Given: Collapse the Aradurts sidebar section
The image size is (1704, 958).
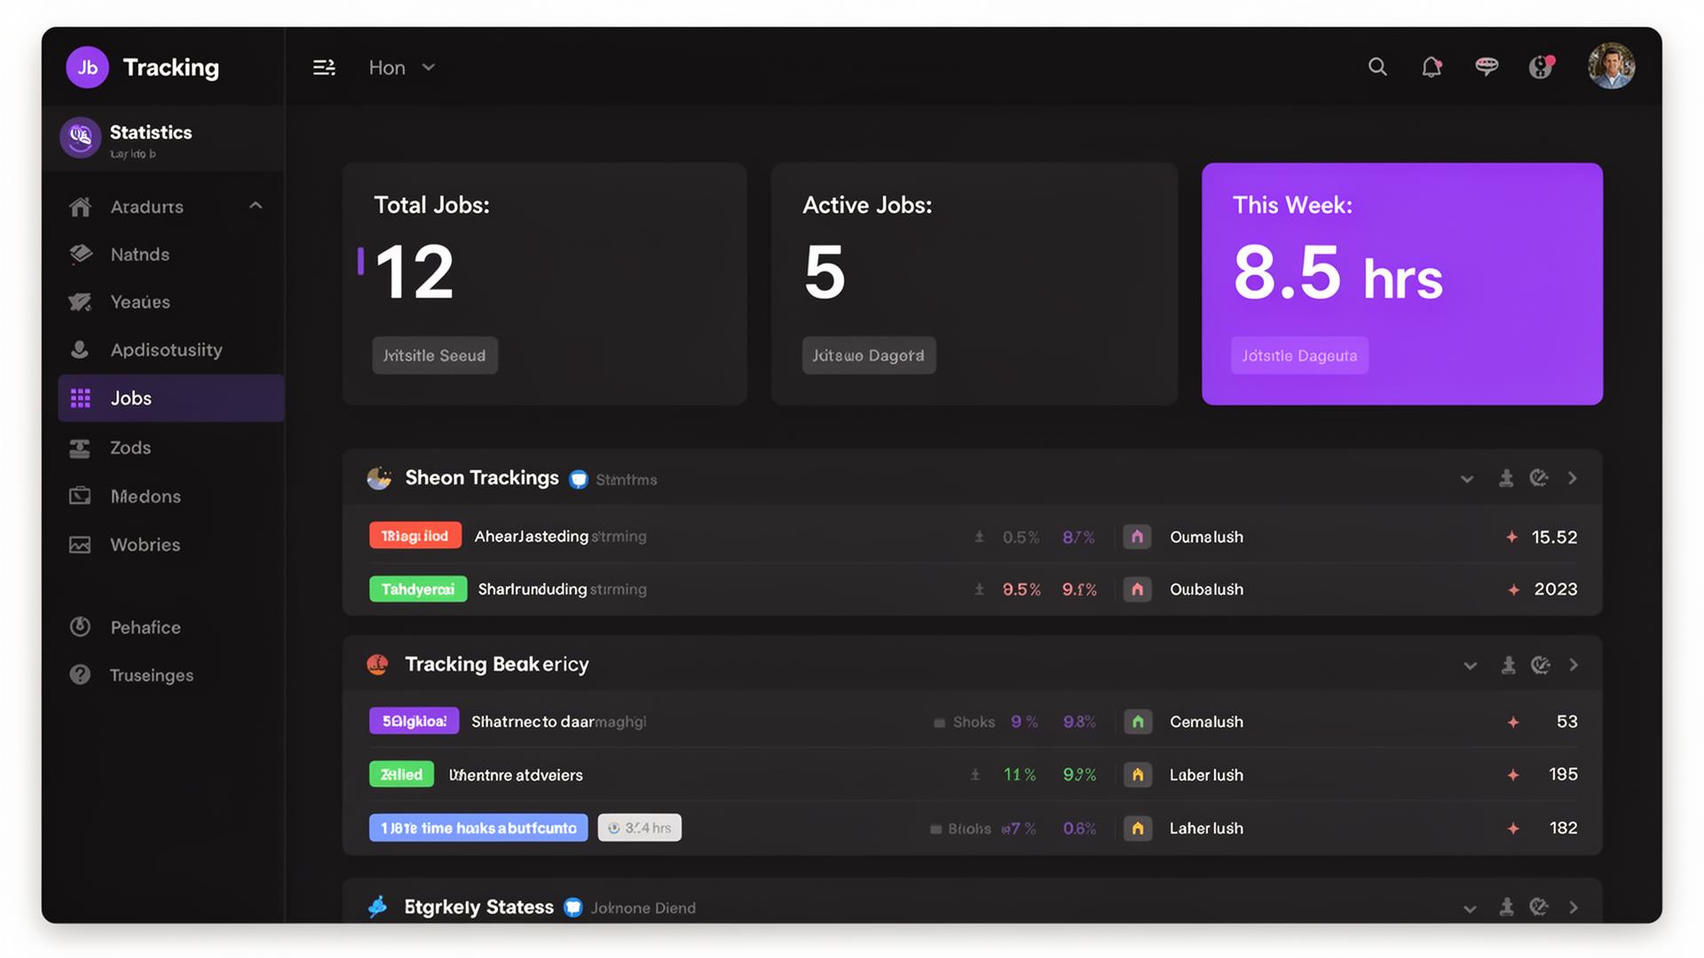Looking at the screenshot, I should 256,206.
